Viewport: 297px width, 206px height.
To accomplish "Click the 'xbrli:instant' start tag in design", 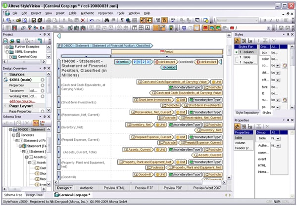I will 166,62.
